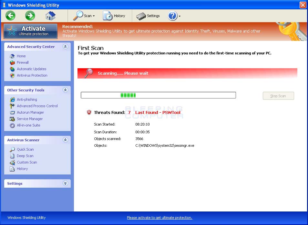Viewport: 308px width, 225px height.
Task: Open the Firewall sidebar link
Action: pyautogui.click(x=23, y=63)
